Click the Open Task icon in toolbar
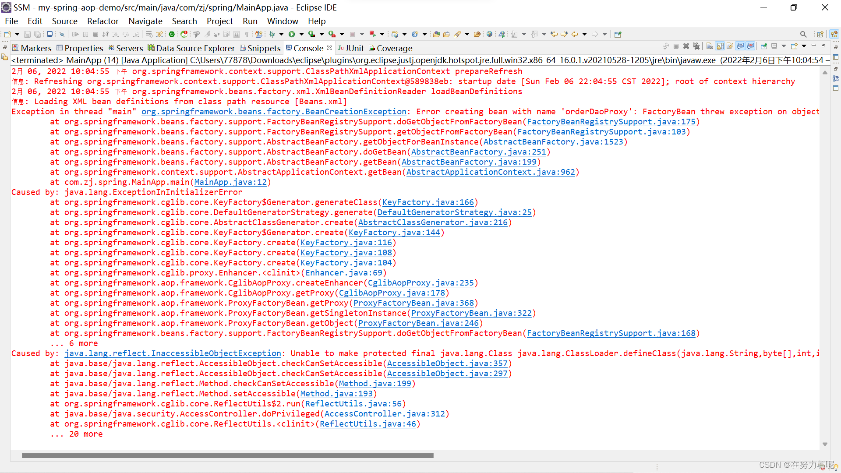The width and height of the screenshot is (841, 473). coord(446,34)
